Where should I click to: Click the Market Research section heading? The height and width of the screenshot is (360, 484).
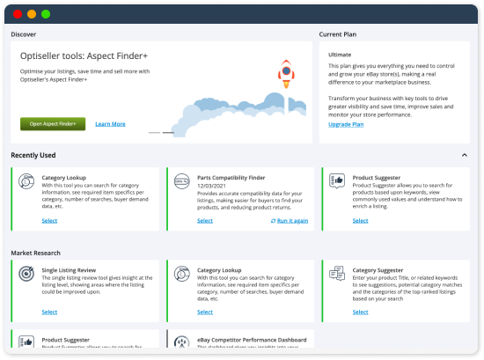click(x=36, y=253)
